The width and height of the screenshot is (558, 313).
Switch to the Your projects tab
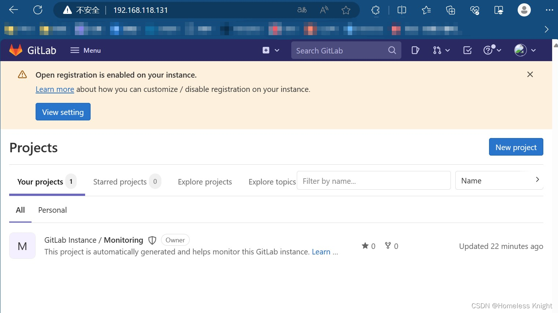tap(47, 182)
